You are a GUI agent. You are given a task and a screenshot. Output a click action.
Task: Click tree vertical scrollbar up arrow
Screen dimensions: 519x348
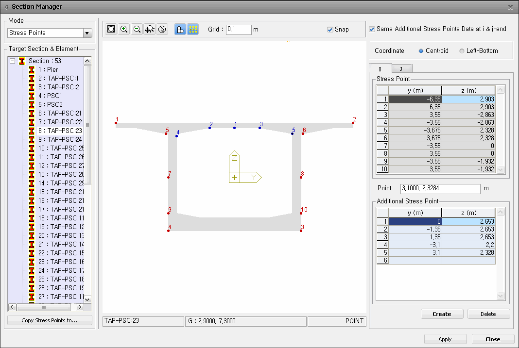tap(87, 61)
